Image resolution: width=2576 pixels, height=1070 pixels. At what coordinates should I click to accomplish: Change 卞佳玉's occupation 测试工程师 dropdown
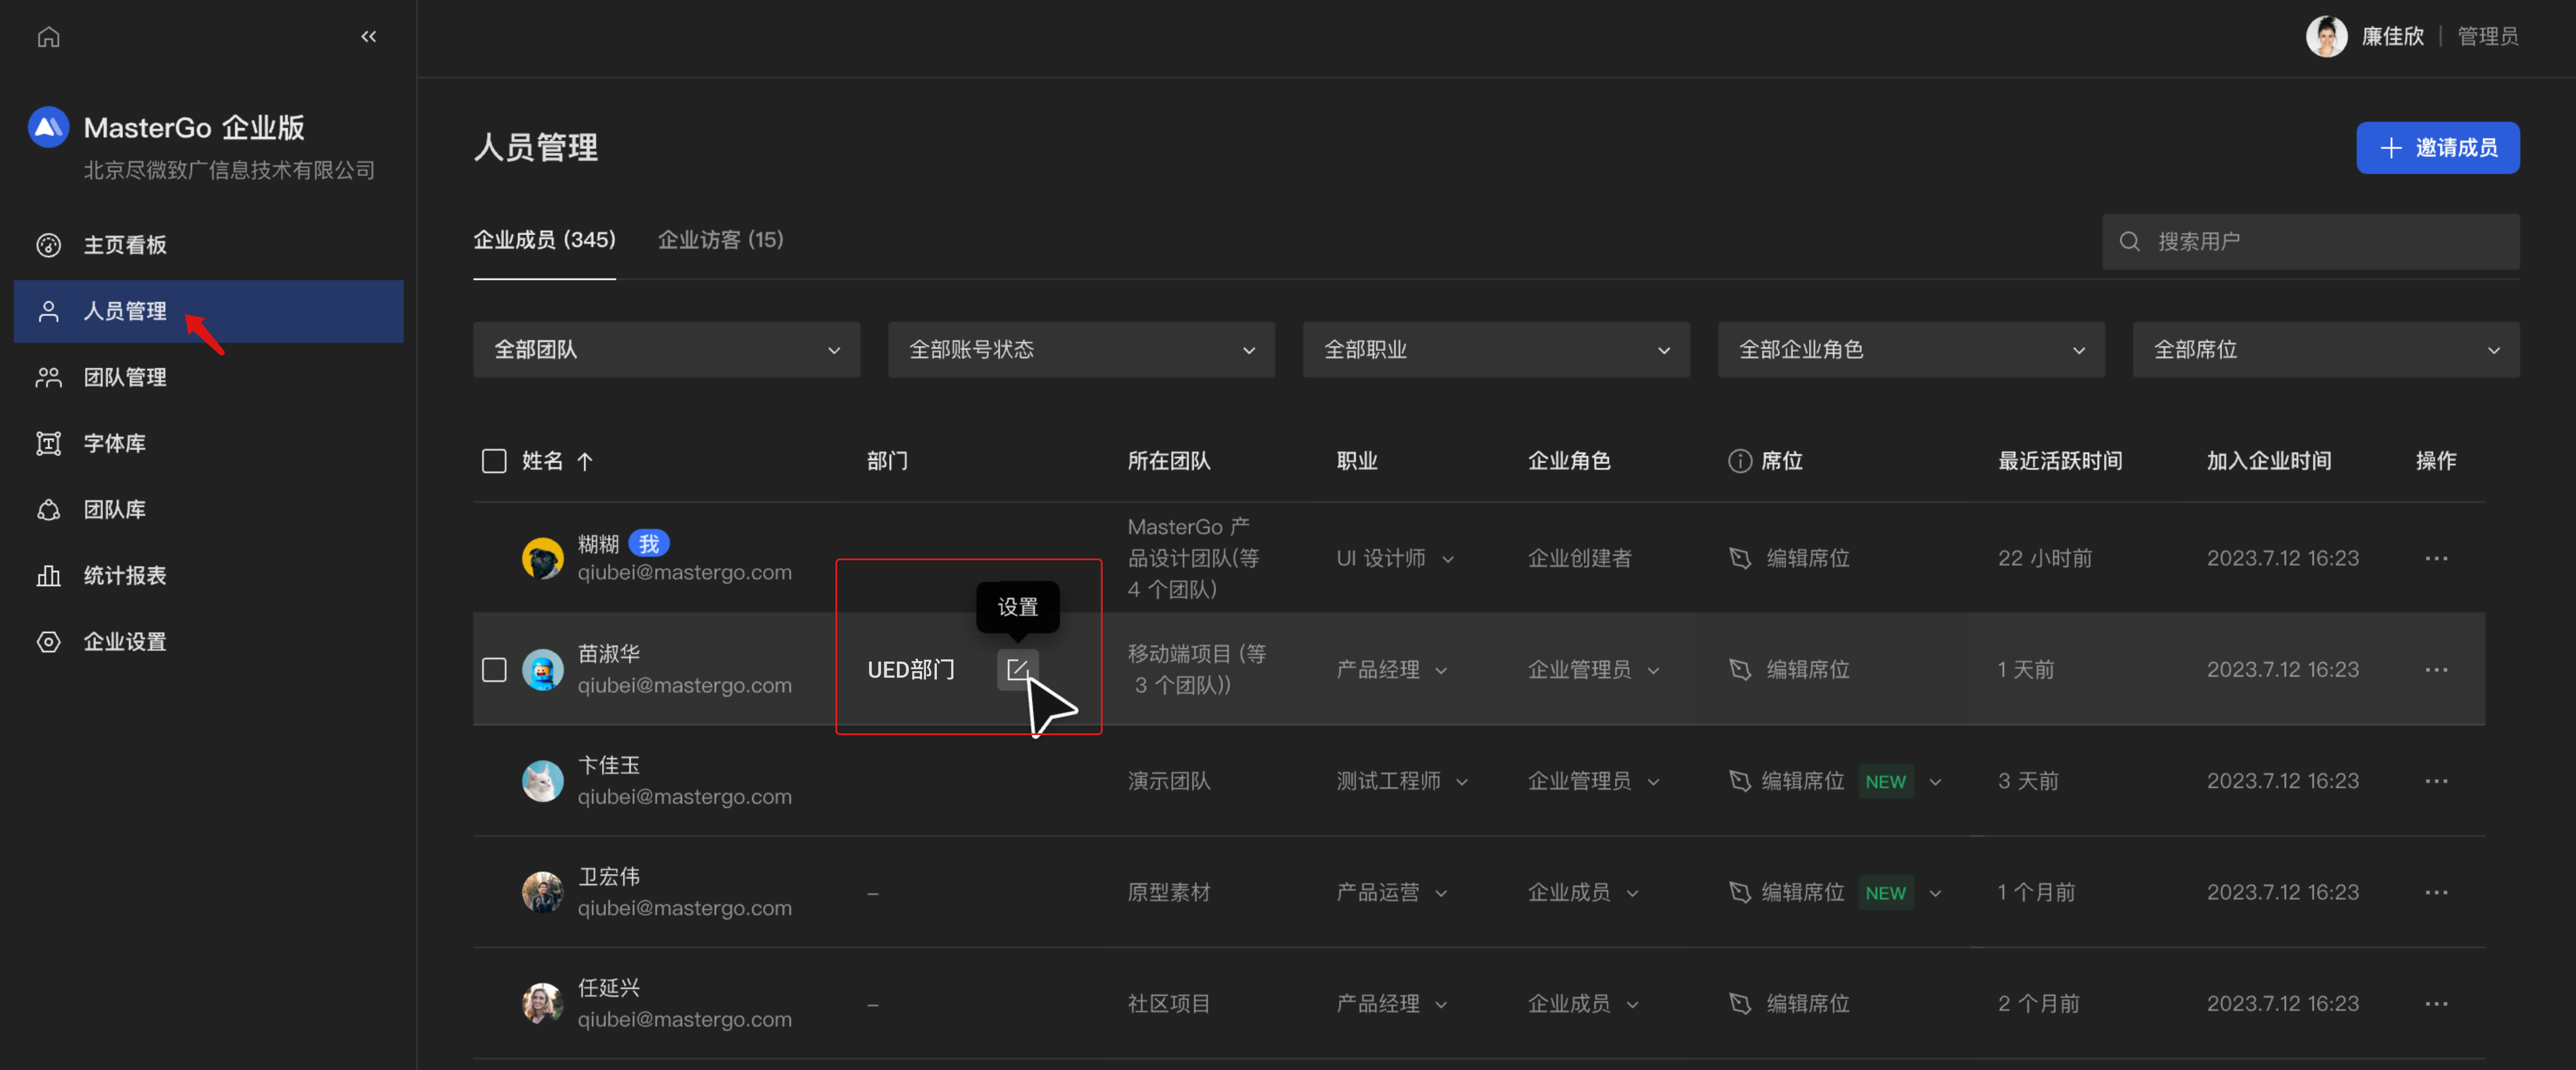(1402, 781)
